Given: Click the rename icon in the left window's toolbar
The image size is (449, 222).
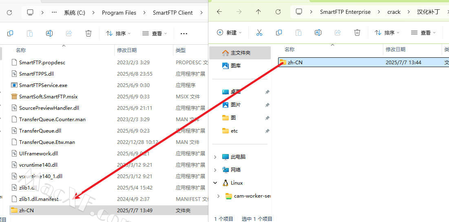Looking at the screenshot, I should [49, 33].
